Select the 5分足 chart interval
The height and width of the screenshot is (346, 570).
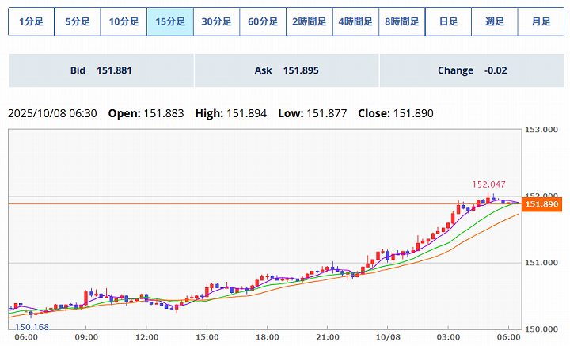tap(78, 21)
